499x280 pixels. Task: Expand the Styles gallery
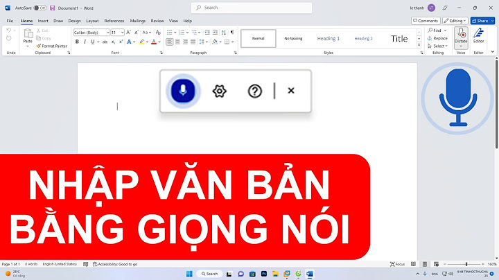coord(419,46)
